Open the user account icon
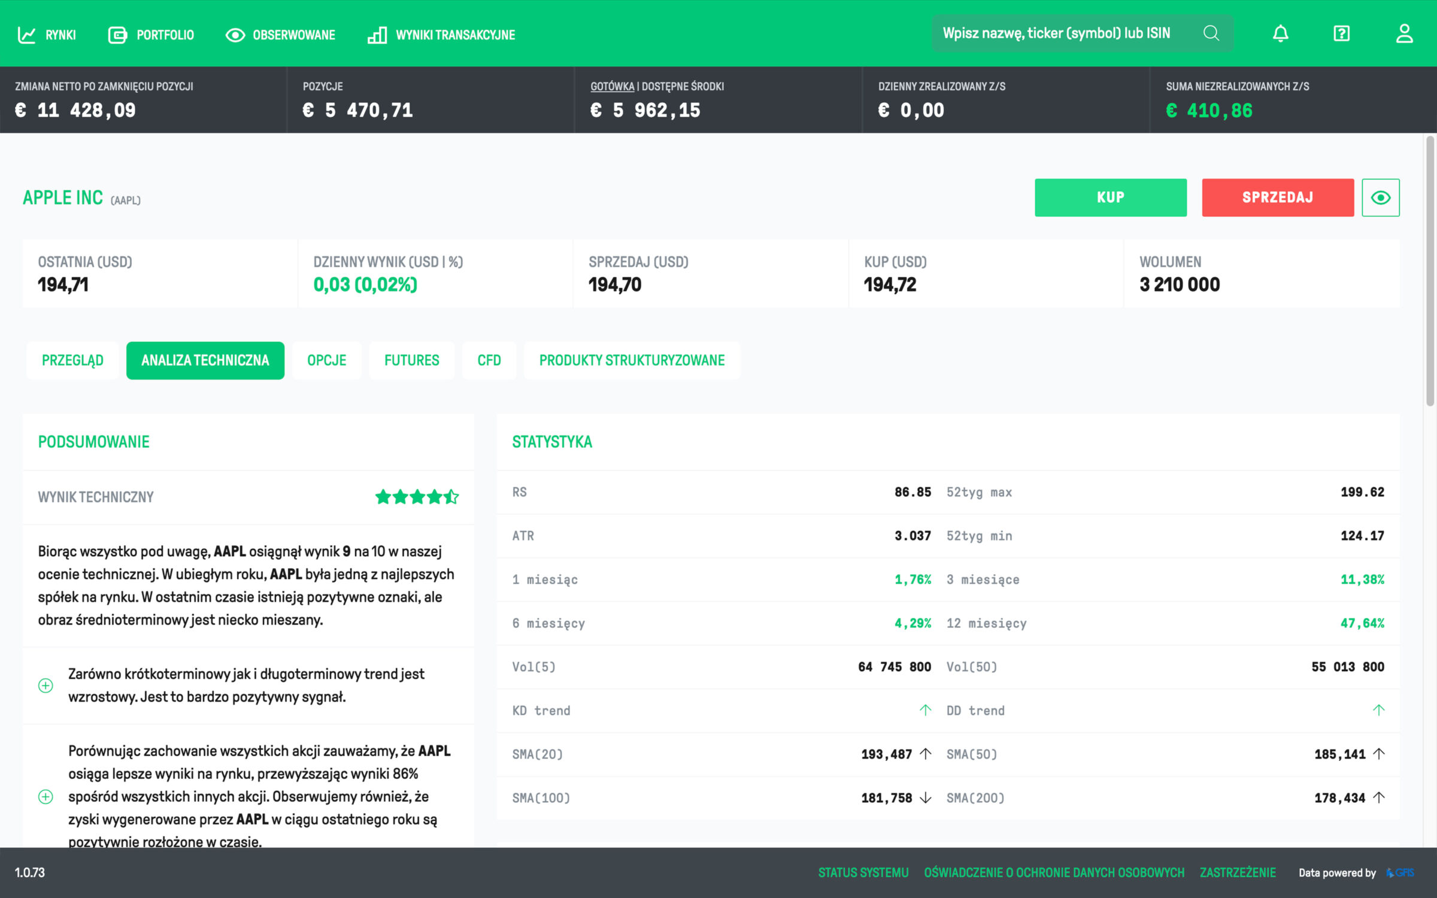Image resolution: width=1437 pixels, height=898 pixels. (x=1404, y=33)
